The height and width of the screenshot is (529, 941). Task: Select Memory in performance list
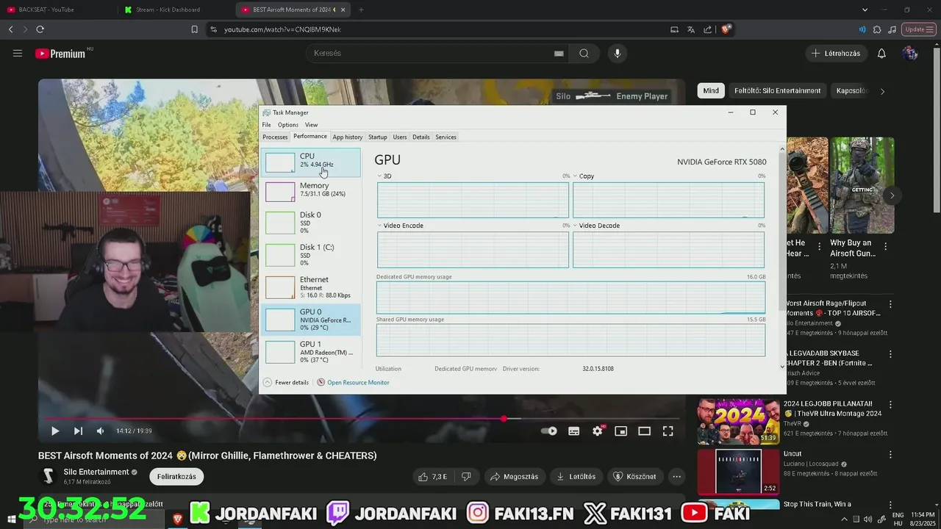311,191
